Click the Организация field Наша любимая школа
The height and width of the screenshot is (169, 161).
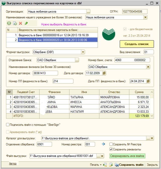[57, 12]
